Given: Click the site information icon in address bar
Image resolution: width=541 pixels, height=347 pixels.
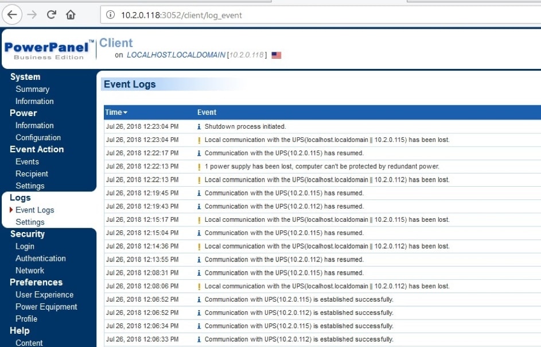Looking at the screenshot, I should pos(111,16).
